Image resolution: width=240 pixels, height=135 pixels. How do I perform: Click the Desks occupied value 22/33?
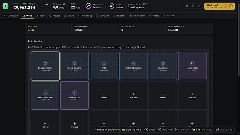tap(79, 30)
